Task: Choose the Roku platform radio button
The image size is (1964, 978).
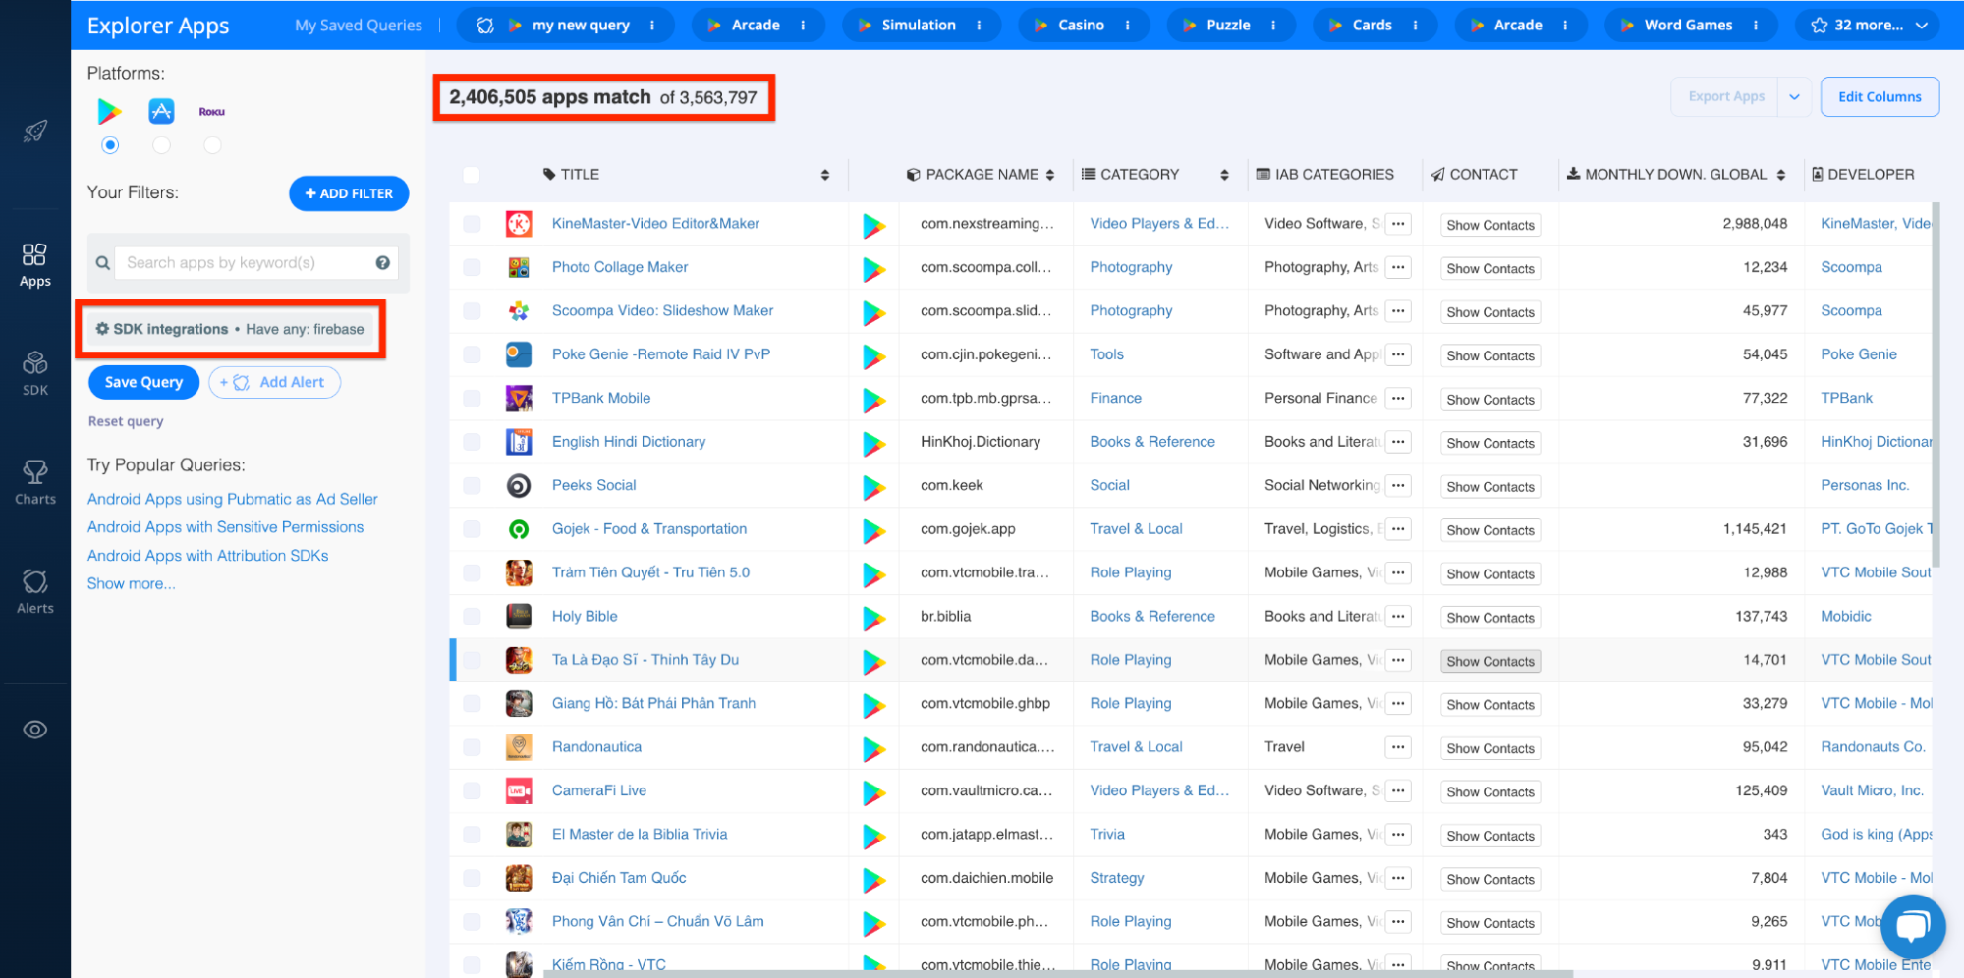Action: (x=212, y=145)
